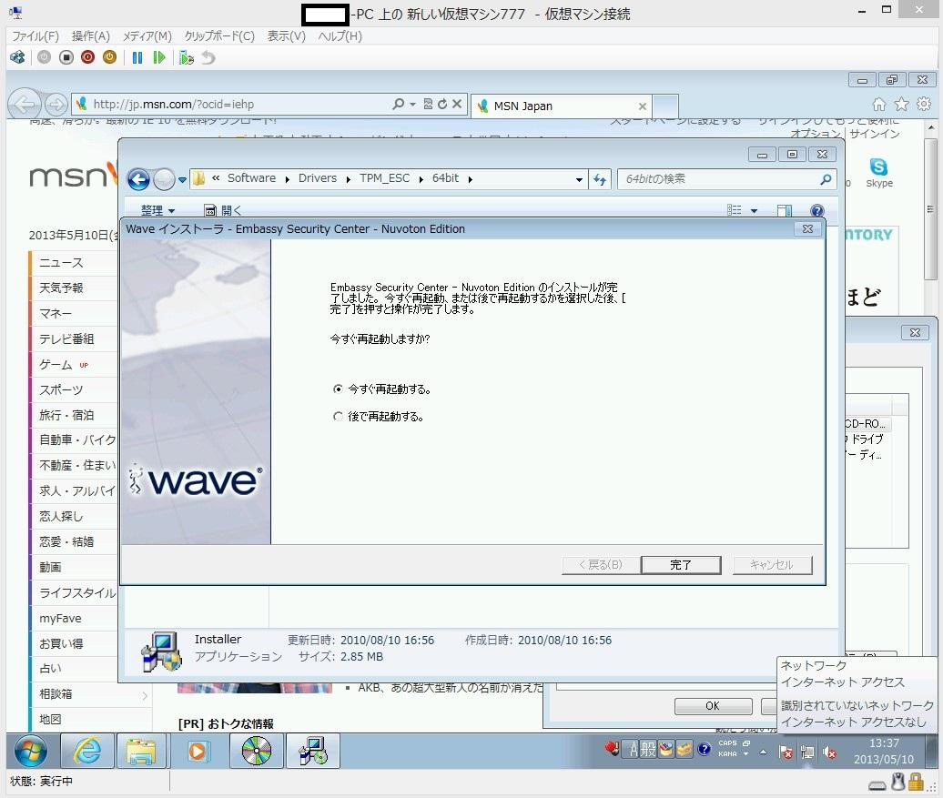Open the IE address bar dropdown arrow
This screenshot has width=943, height=798.
[x=412, y=104]
